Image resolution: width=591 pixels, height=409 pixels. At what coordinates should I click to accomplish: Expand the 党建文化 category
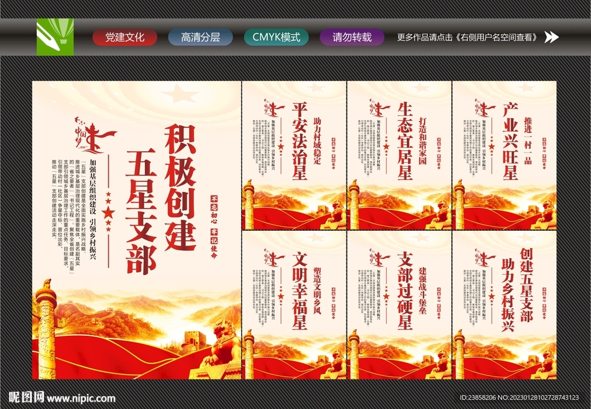(126, 36)
